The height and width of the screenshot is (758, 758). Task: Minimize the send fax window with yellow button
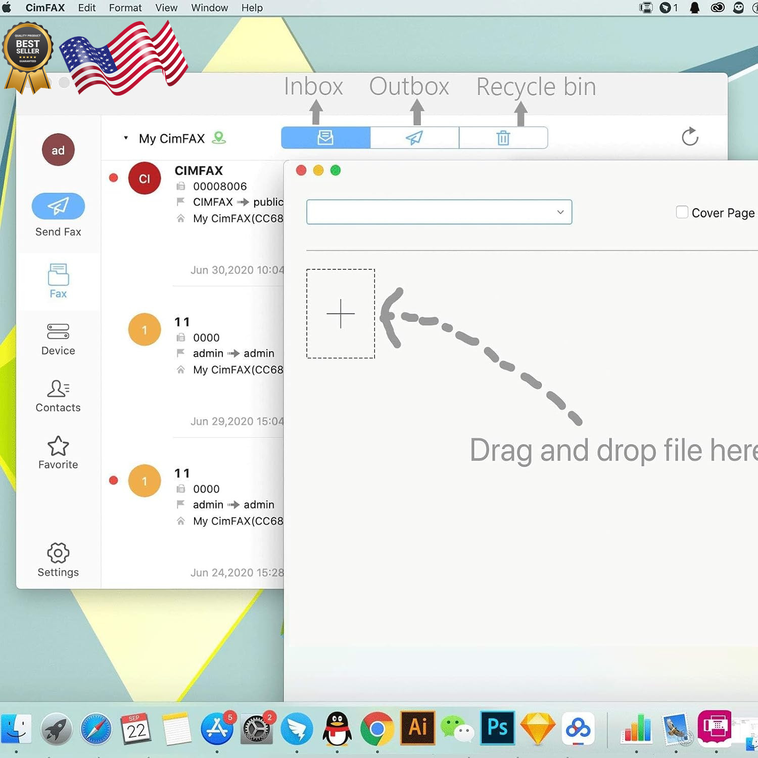tap(318, 170)
